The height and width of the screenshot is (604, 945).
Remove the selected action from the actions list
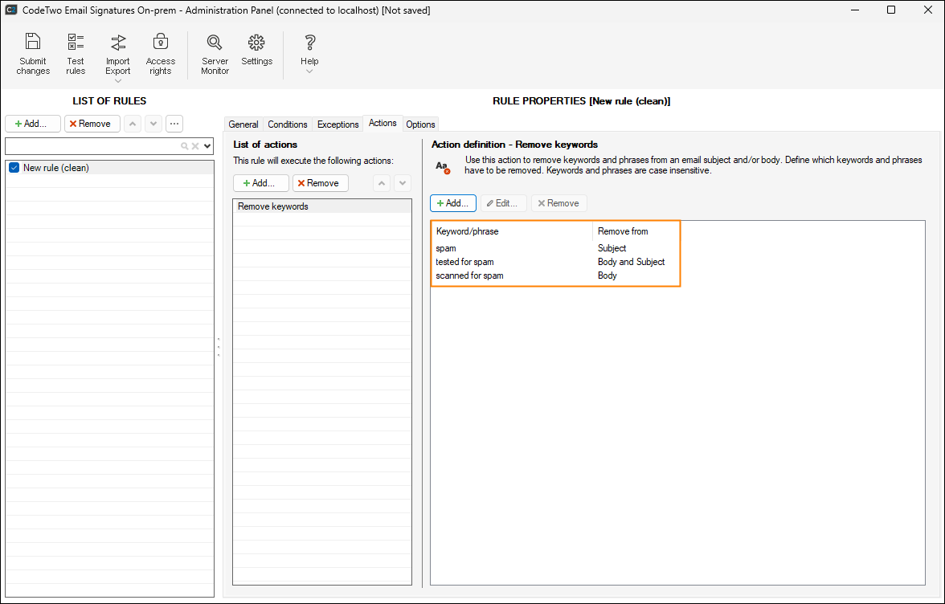(x=320, y=183)
